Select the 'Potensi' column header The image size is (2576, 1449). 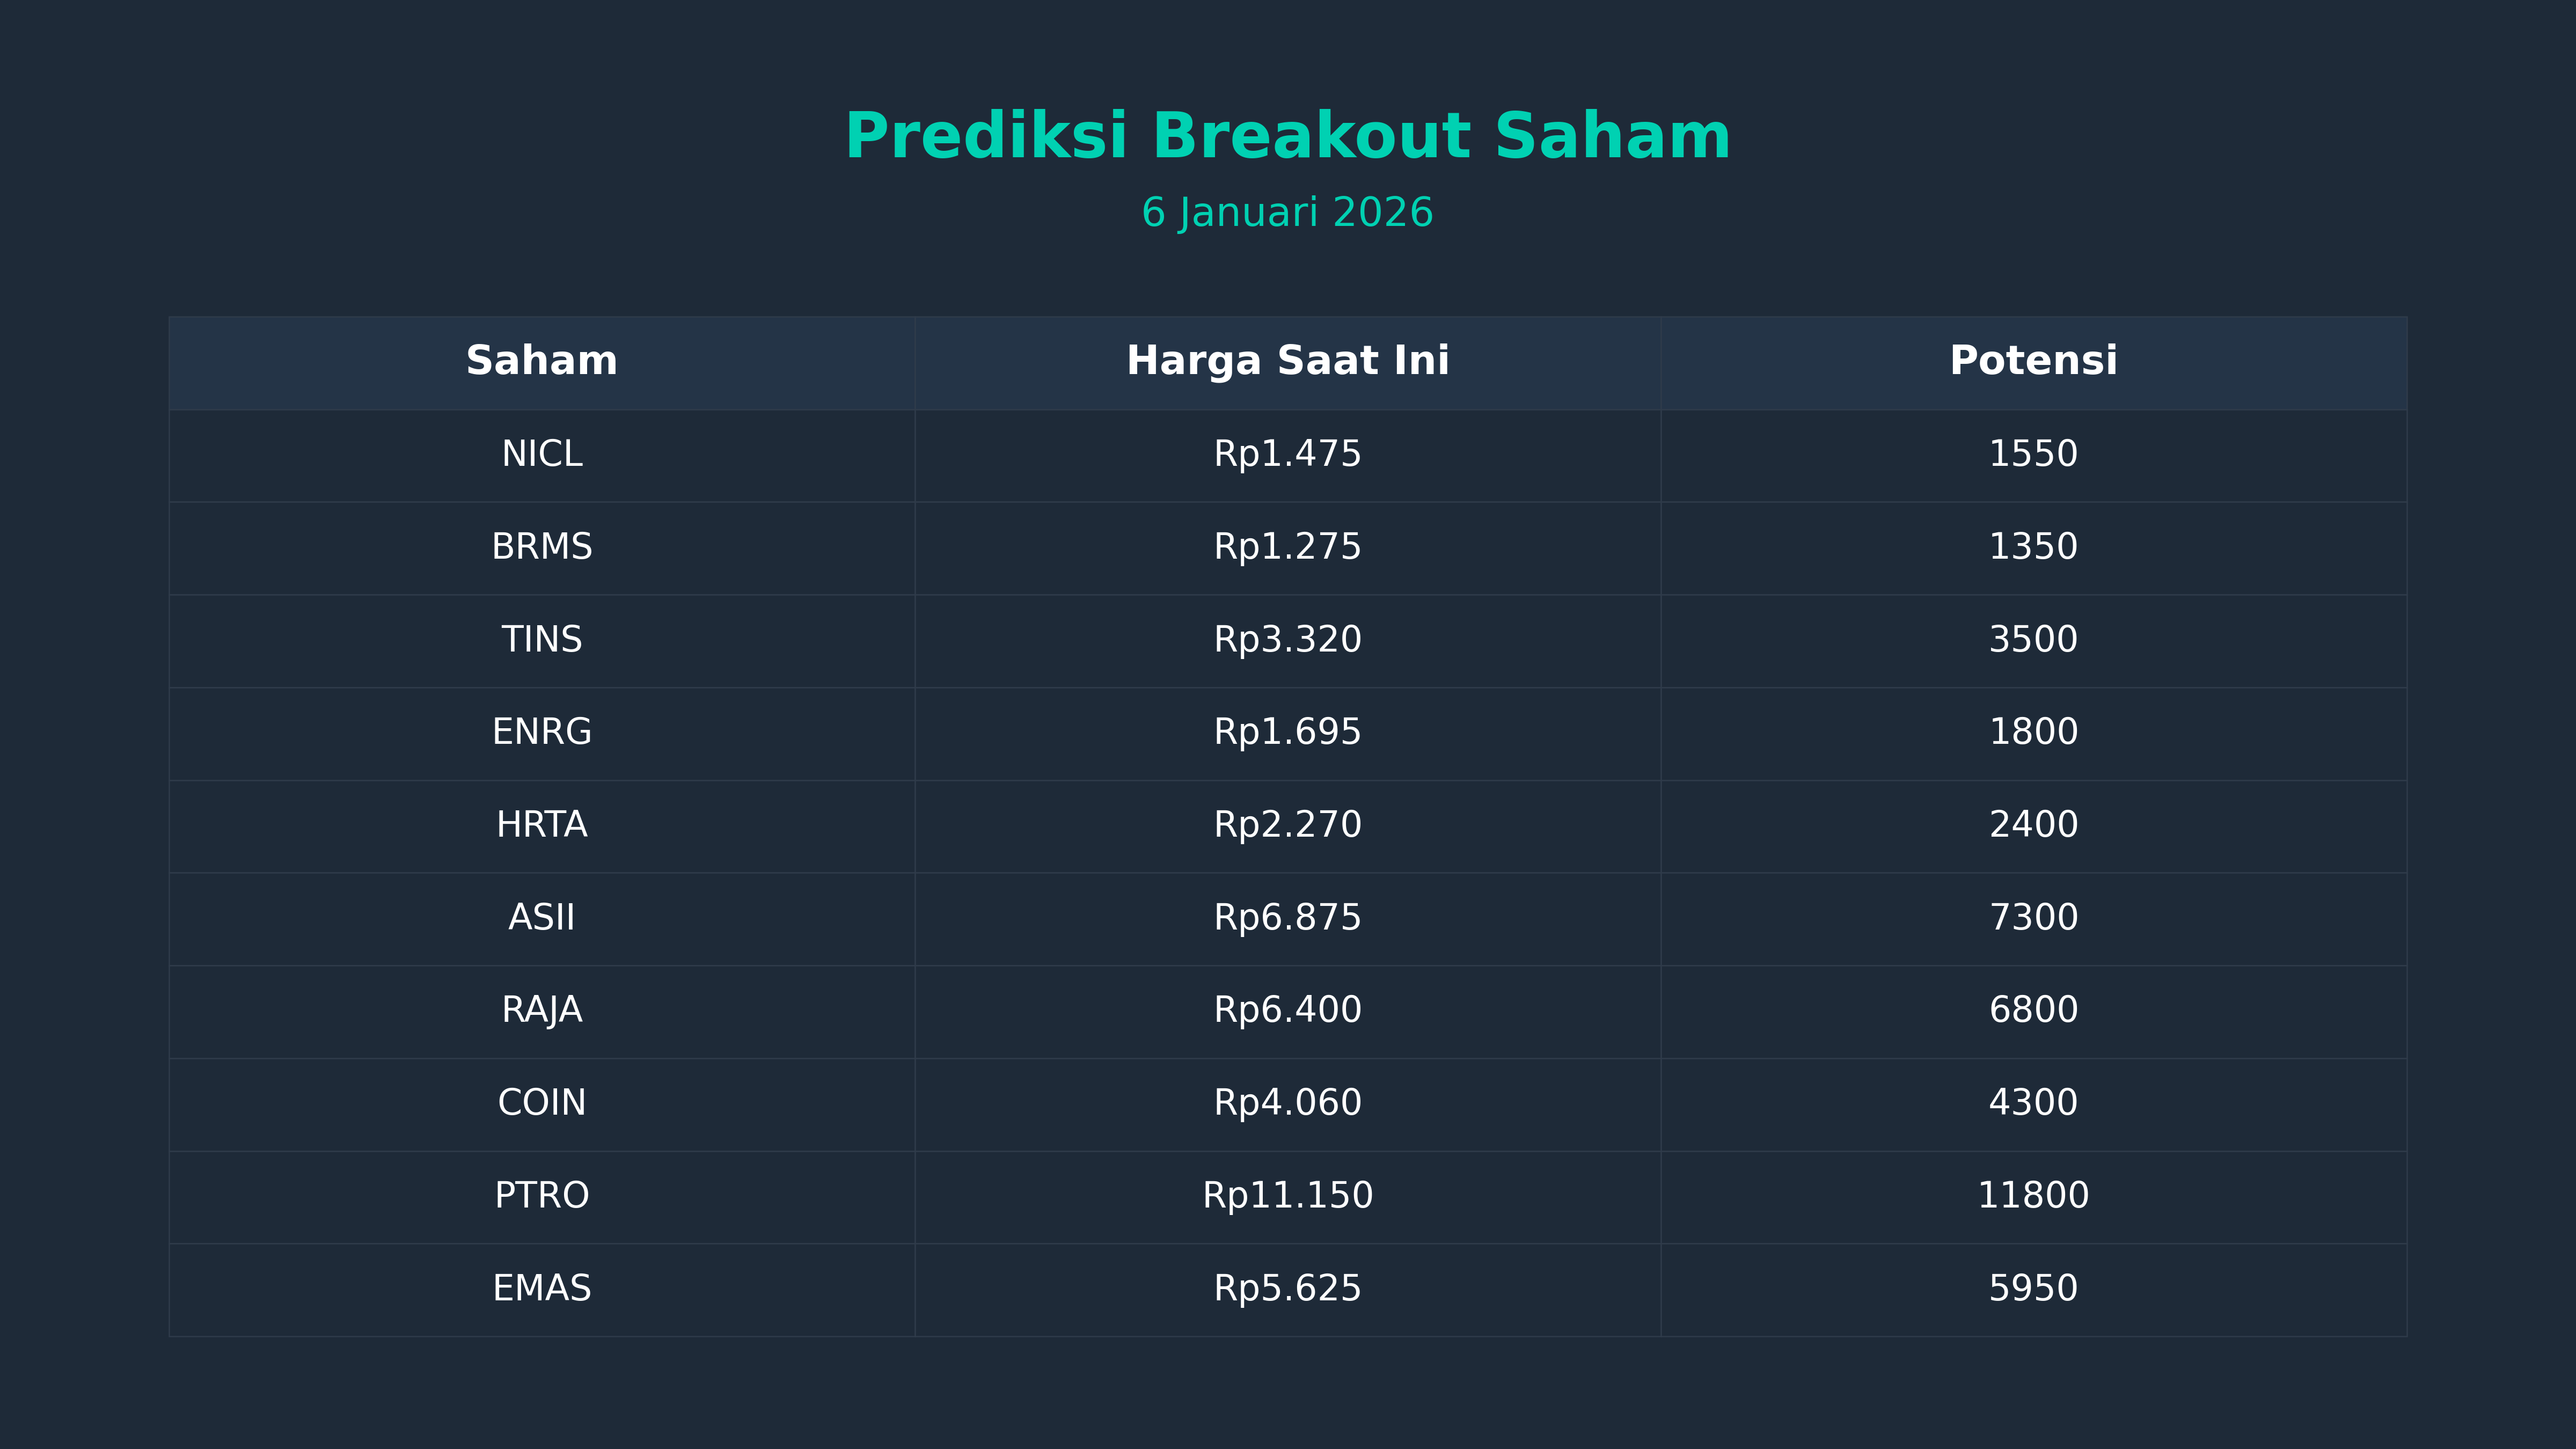[2033, 361]
